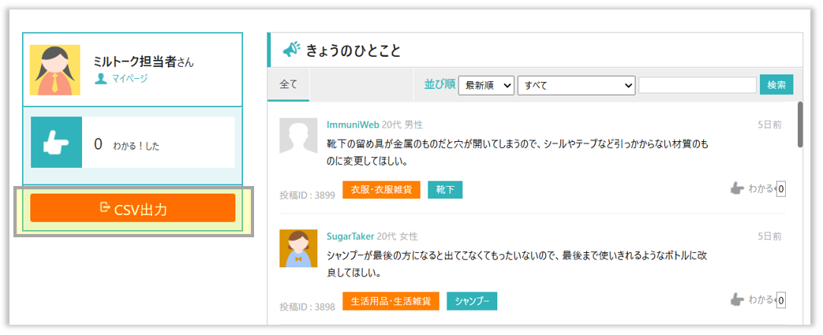Click the person icon beside マイページ
823x335 pixels.
coord(101,79)
